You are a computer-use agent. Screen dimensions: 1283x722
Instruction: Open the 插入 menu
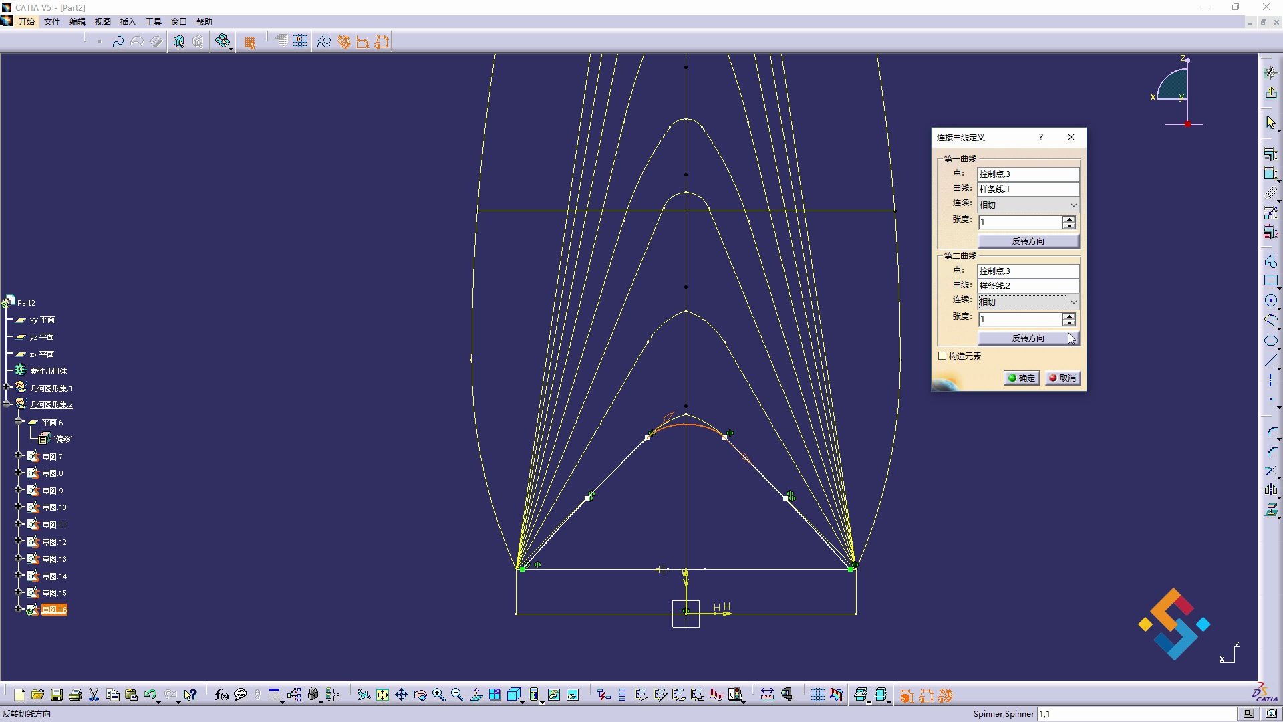pos(128,22)
